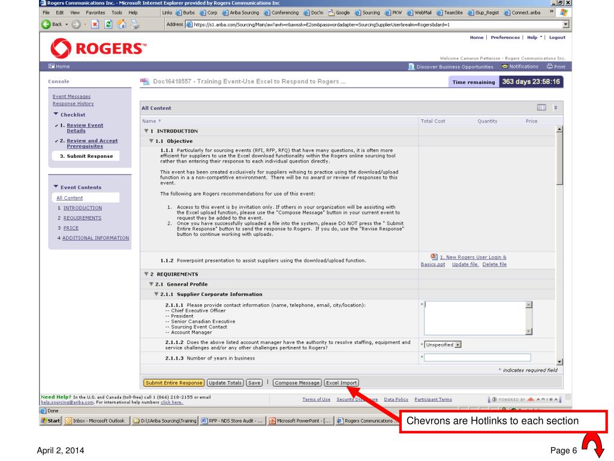
Task: Click Delete file link for attachment
Action: click(494, 264)
